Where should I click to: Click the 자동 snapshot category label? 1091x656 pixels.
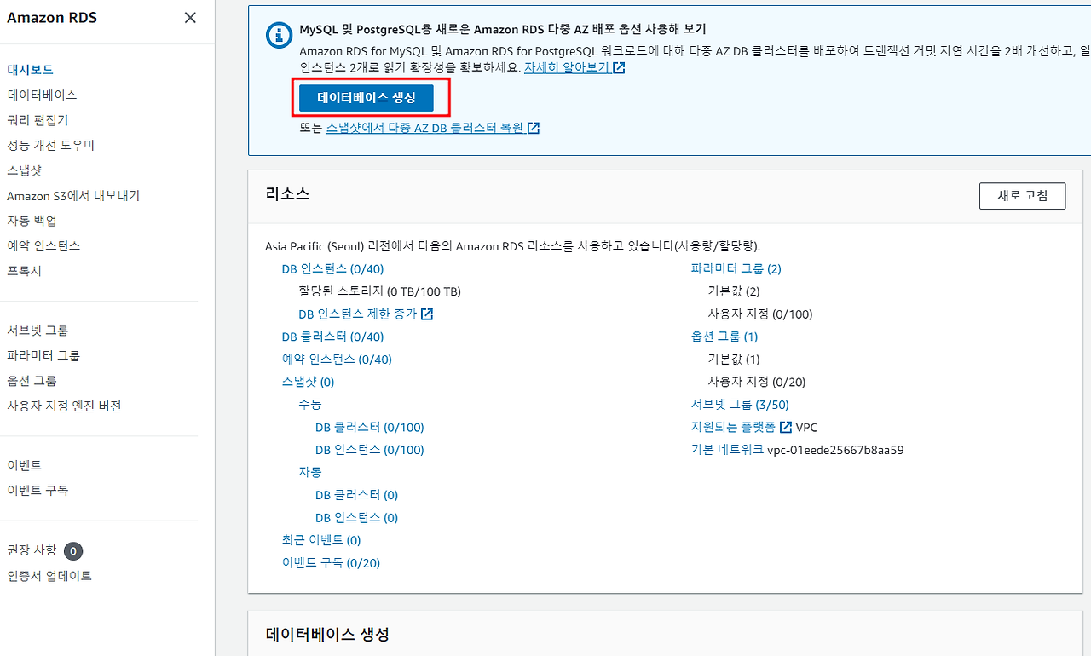[x=310, y=472]
